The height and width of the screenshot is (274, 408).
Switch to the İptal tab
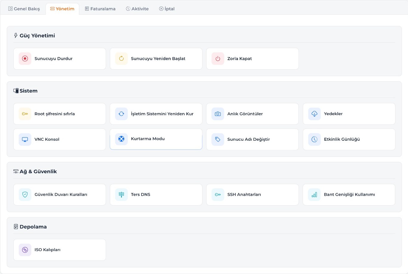pos(167,9)
